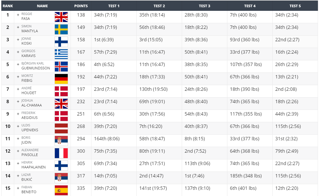Screen dimensions: 319x196
Task: Sort by the Points column header
Action: tap(81, 6)
